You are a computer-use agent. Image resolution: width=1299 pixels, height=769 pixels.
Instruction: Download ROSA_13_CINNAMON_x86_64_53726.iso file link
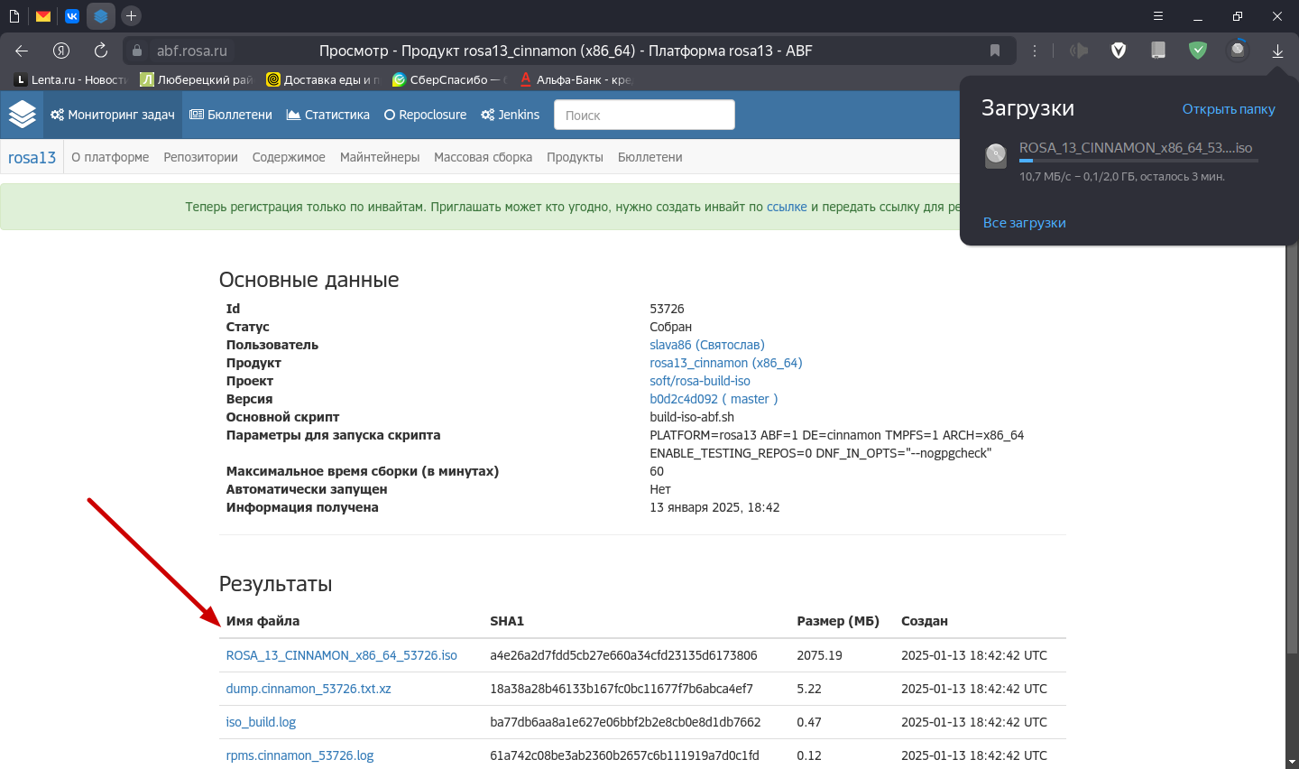pos(341,655)
